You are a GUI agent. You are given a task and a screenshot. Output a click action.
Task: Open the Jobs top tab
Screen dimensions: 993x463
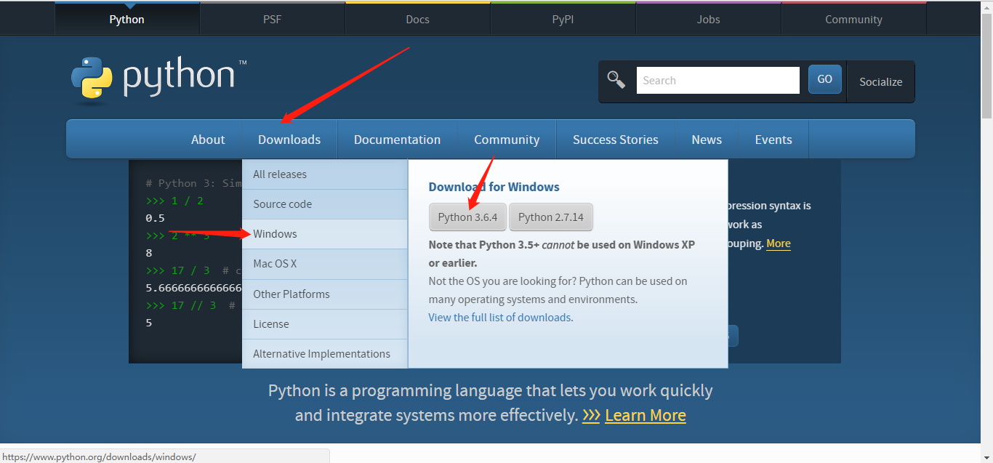pos(709,19)
